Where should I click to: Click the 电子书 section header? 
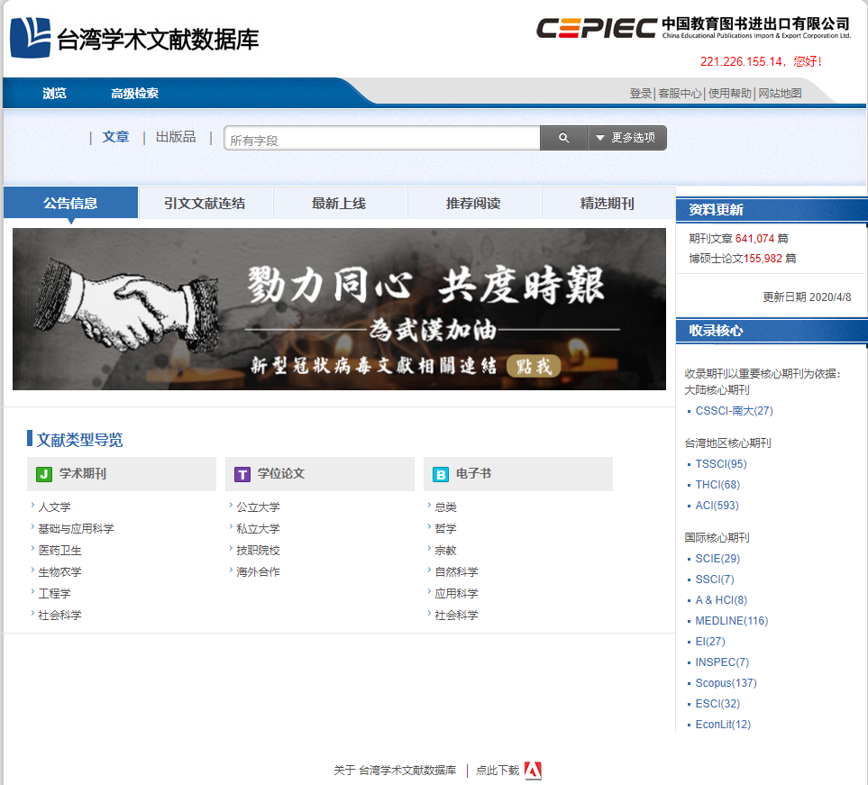[x=518, y=474]
